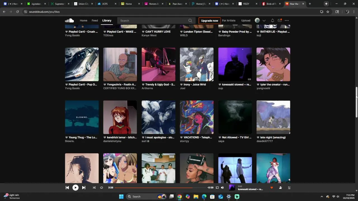The height and width of the screenshot is (201, 358).
Task: Open artist link deadkill7777
Action: click(x=265, y=141)
